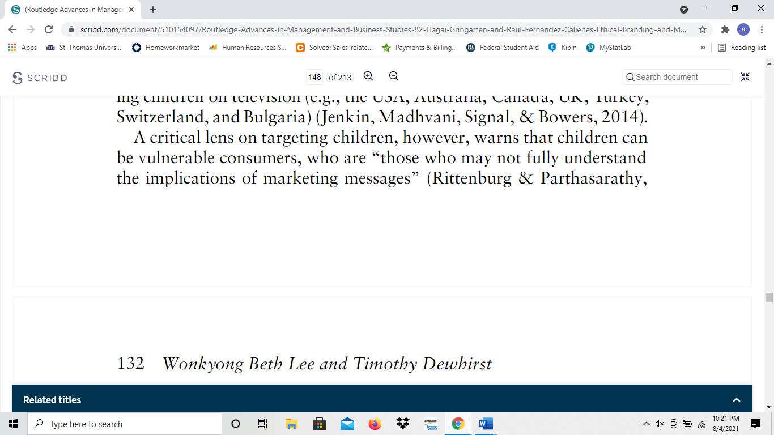Go back to the previous page
The image size is (774, 435).
coord(12,29)
